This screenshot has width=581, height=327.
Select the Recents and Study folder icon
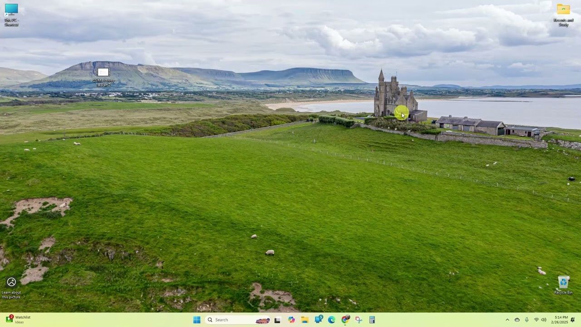(x=563, y=15)
